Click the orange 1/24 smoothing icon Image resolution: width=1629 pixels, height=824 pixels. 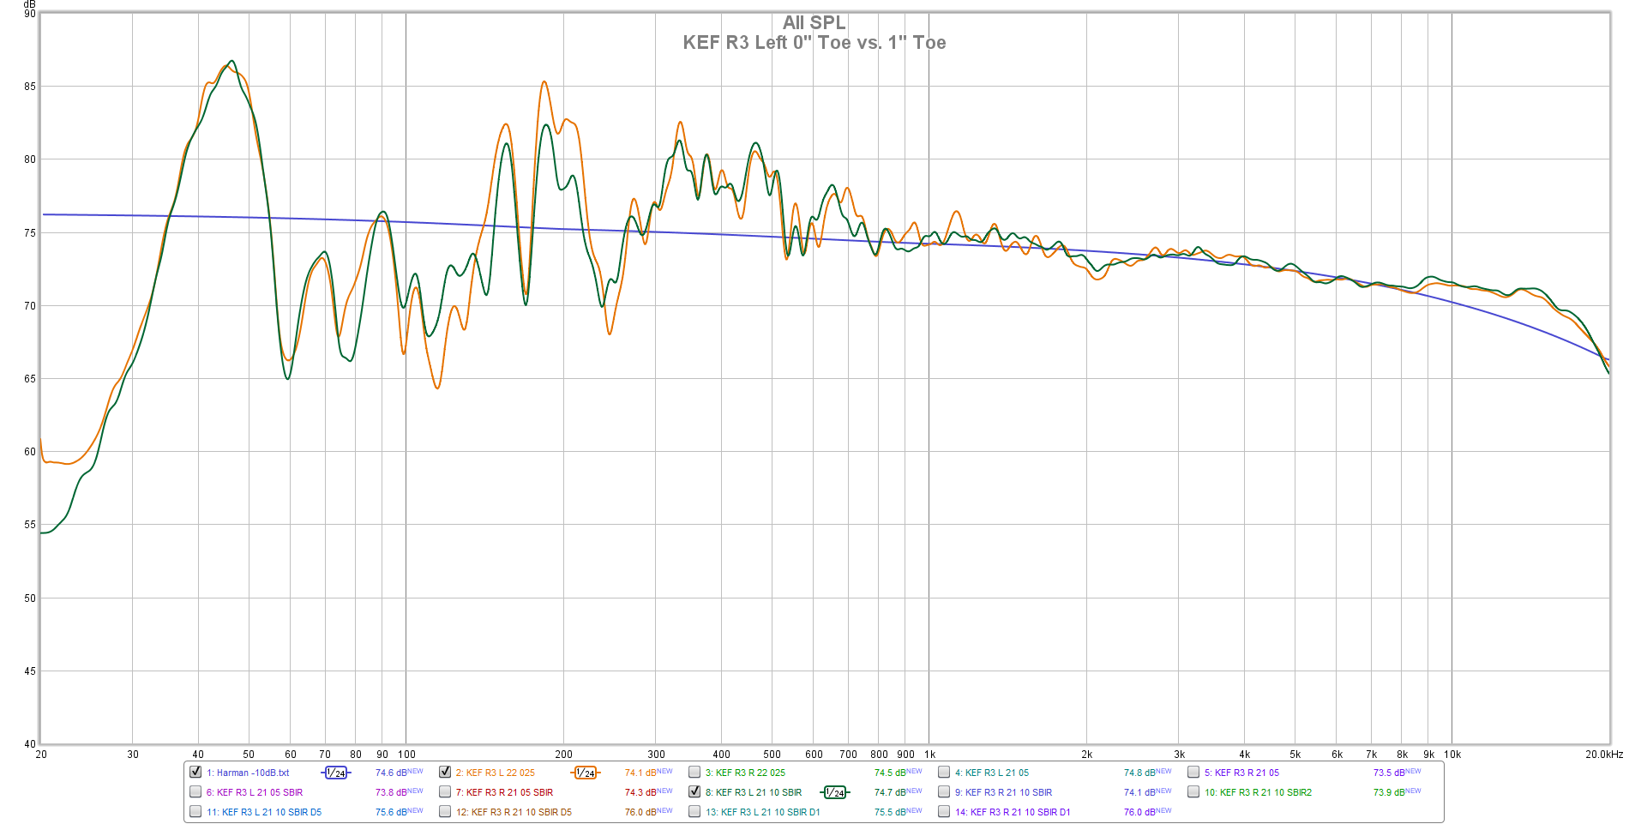click(586, 773)
